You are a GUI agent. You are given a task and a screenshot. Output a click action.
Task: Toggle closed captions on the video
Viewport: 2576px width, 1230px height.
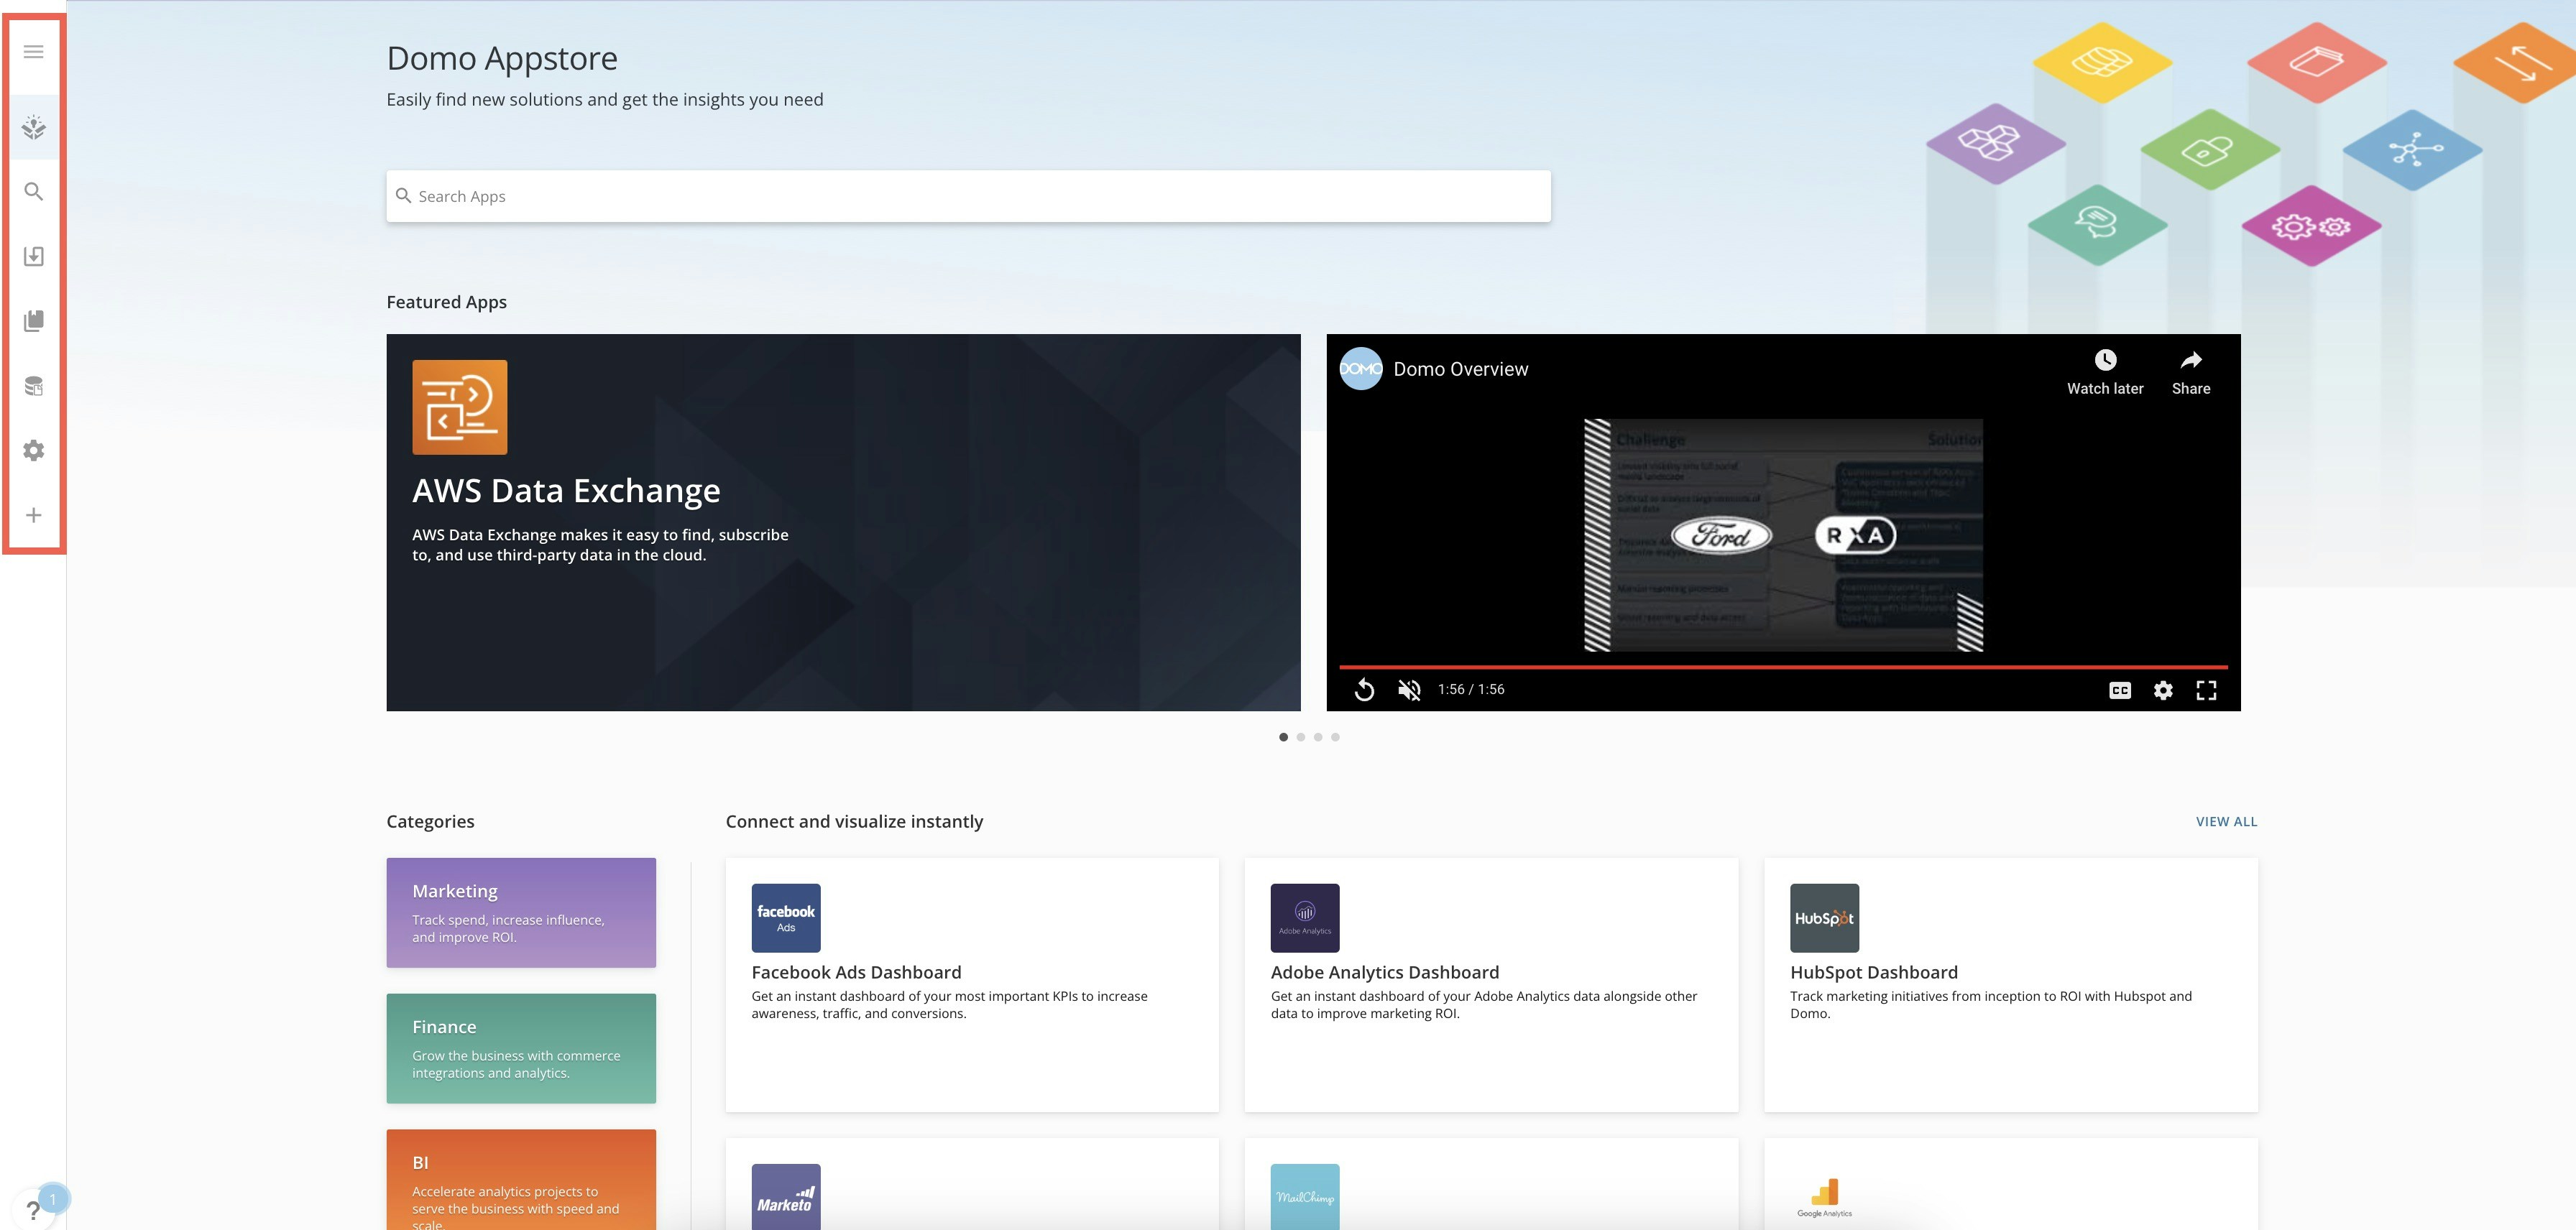(2119, 690)
